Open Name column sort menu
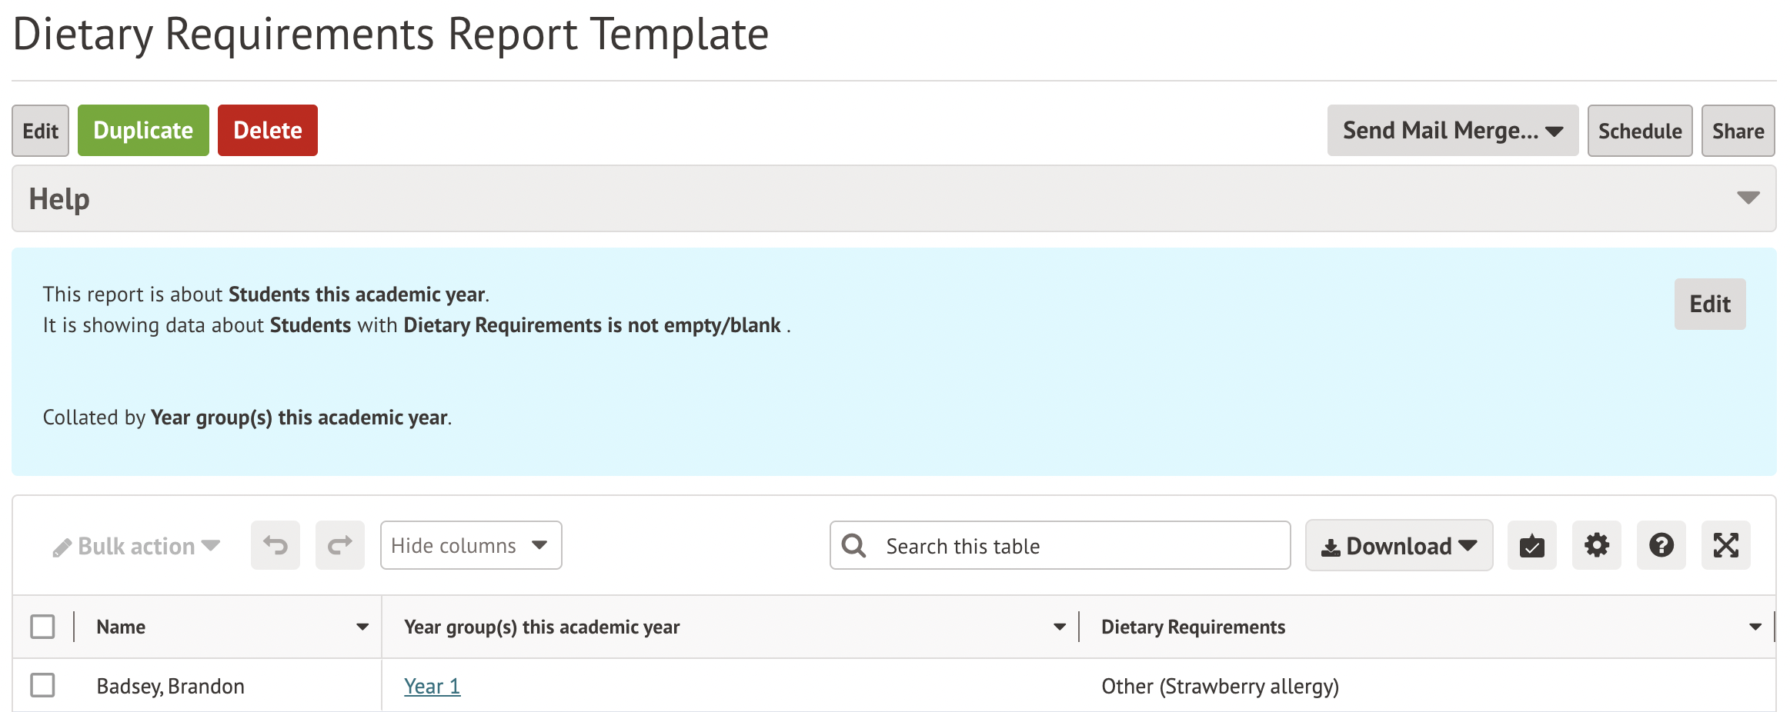The image size is (1790, 712). (x=362, y=627)
